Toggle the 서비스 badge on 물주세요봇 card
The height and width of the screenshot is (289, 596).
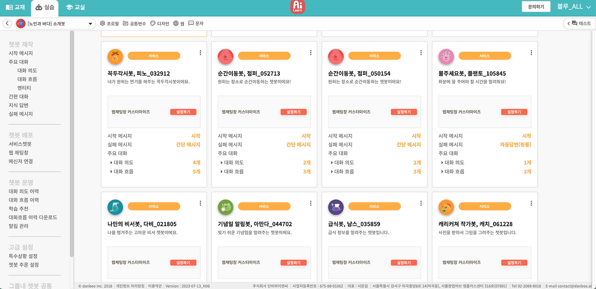[x=485, y=55]
